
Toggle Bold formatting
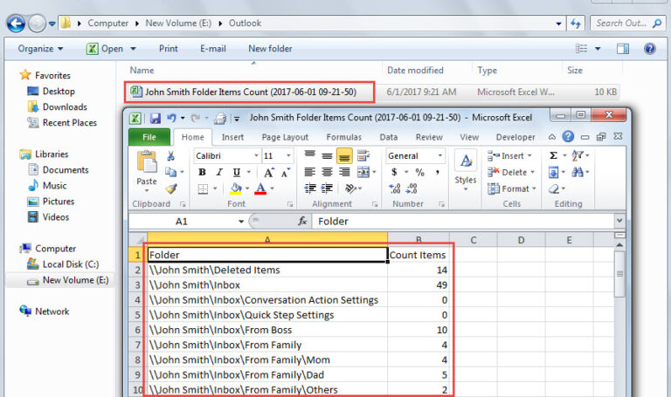pos(202,173)
